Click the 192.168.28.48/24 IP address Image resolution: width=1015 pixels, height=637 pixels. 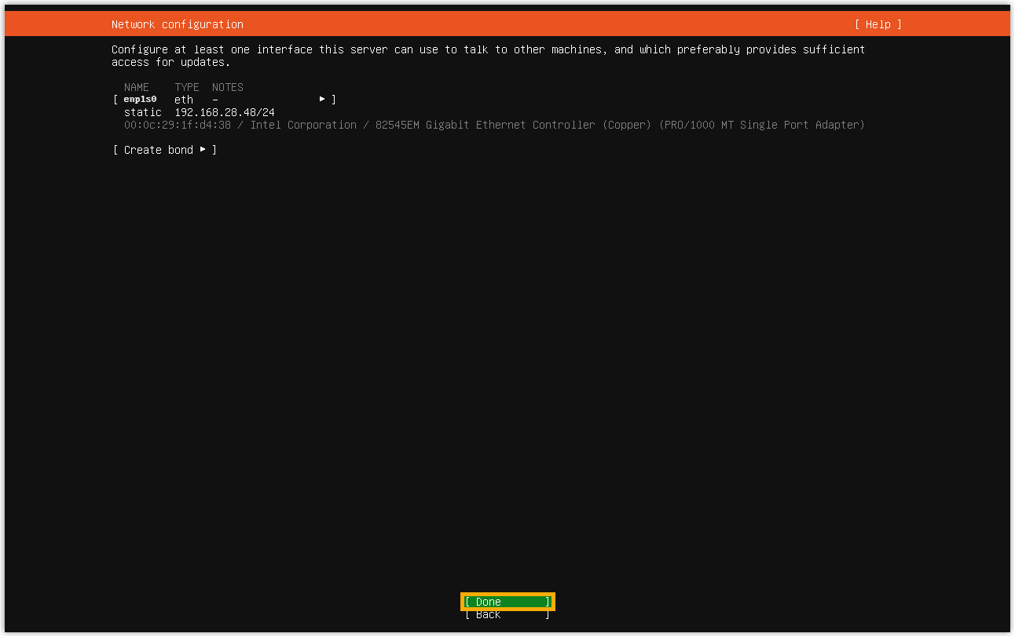[224, 112]
